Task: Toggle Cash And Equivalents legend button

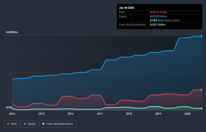Action: [58, 124]
